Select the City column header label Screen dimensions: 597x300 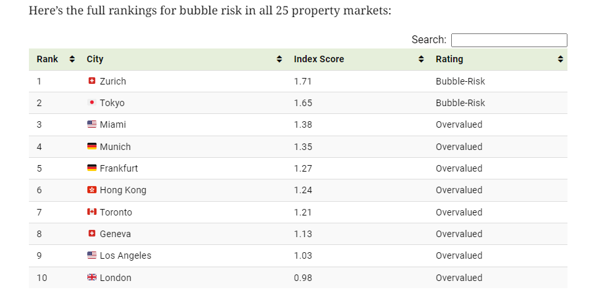point(95,59)
